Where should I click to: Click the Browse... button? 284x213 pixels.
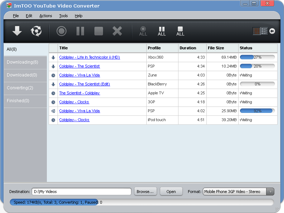point(145,192)
